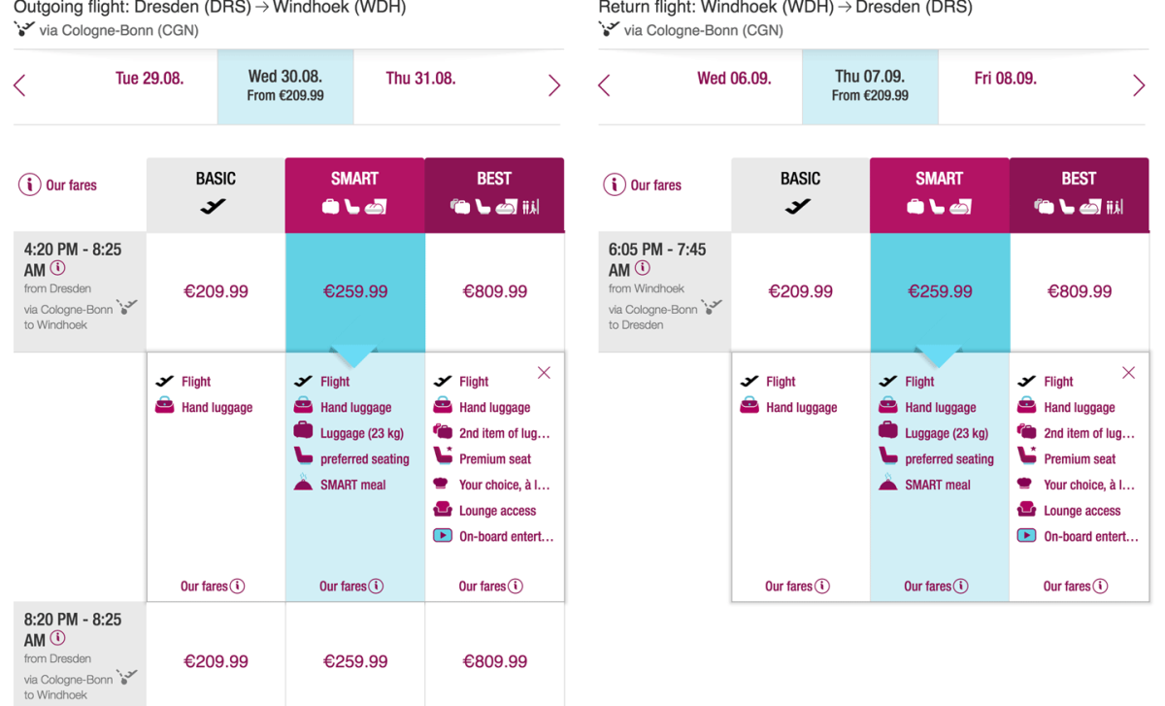This screenshot has width=1165, height=706.
Task: Show earlier return dates with left arrow
Action: (604, 85)
